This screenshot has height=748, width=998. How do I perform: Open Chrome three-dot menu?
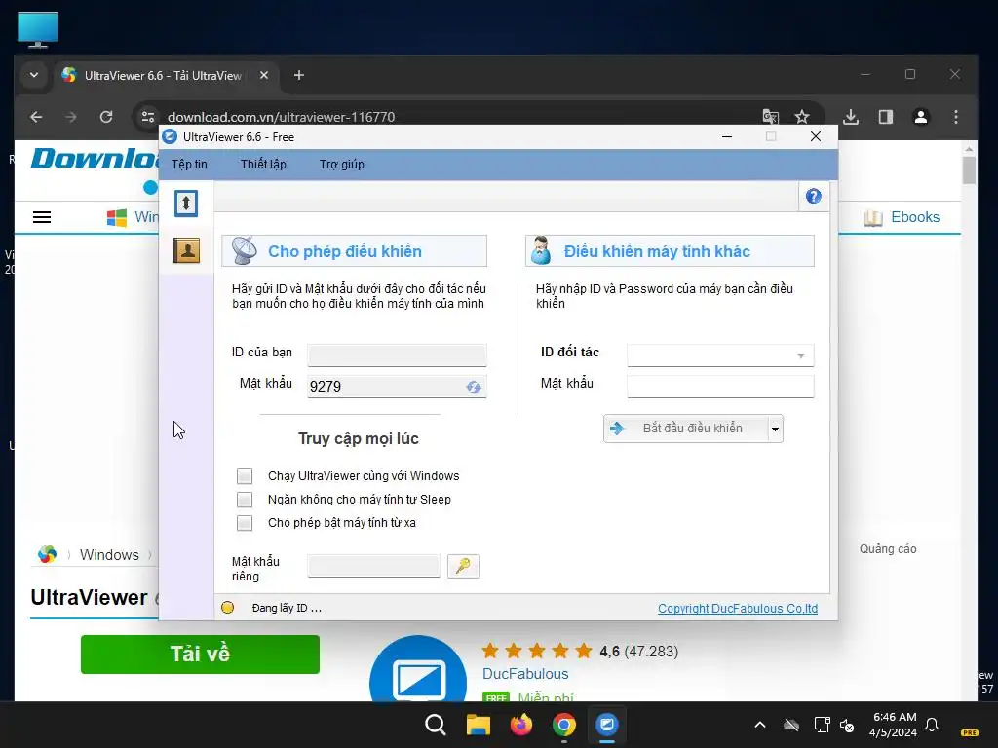pos(956,117)
